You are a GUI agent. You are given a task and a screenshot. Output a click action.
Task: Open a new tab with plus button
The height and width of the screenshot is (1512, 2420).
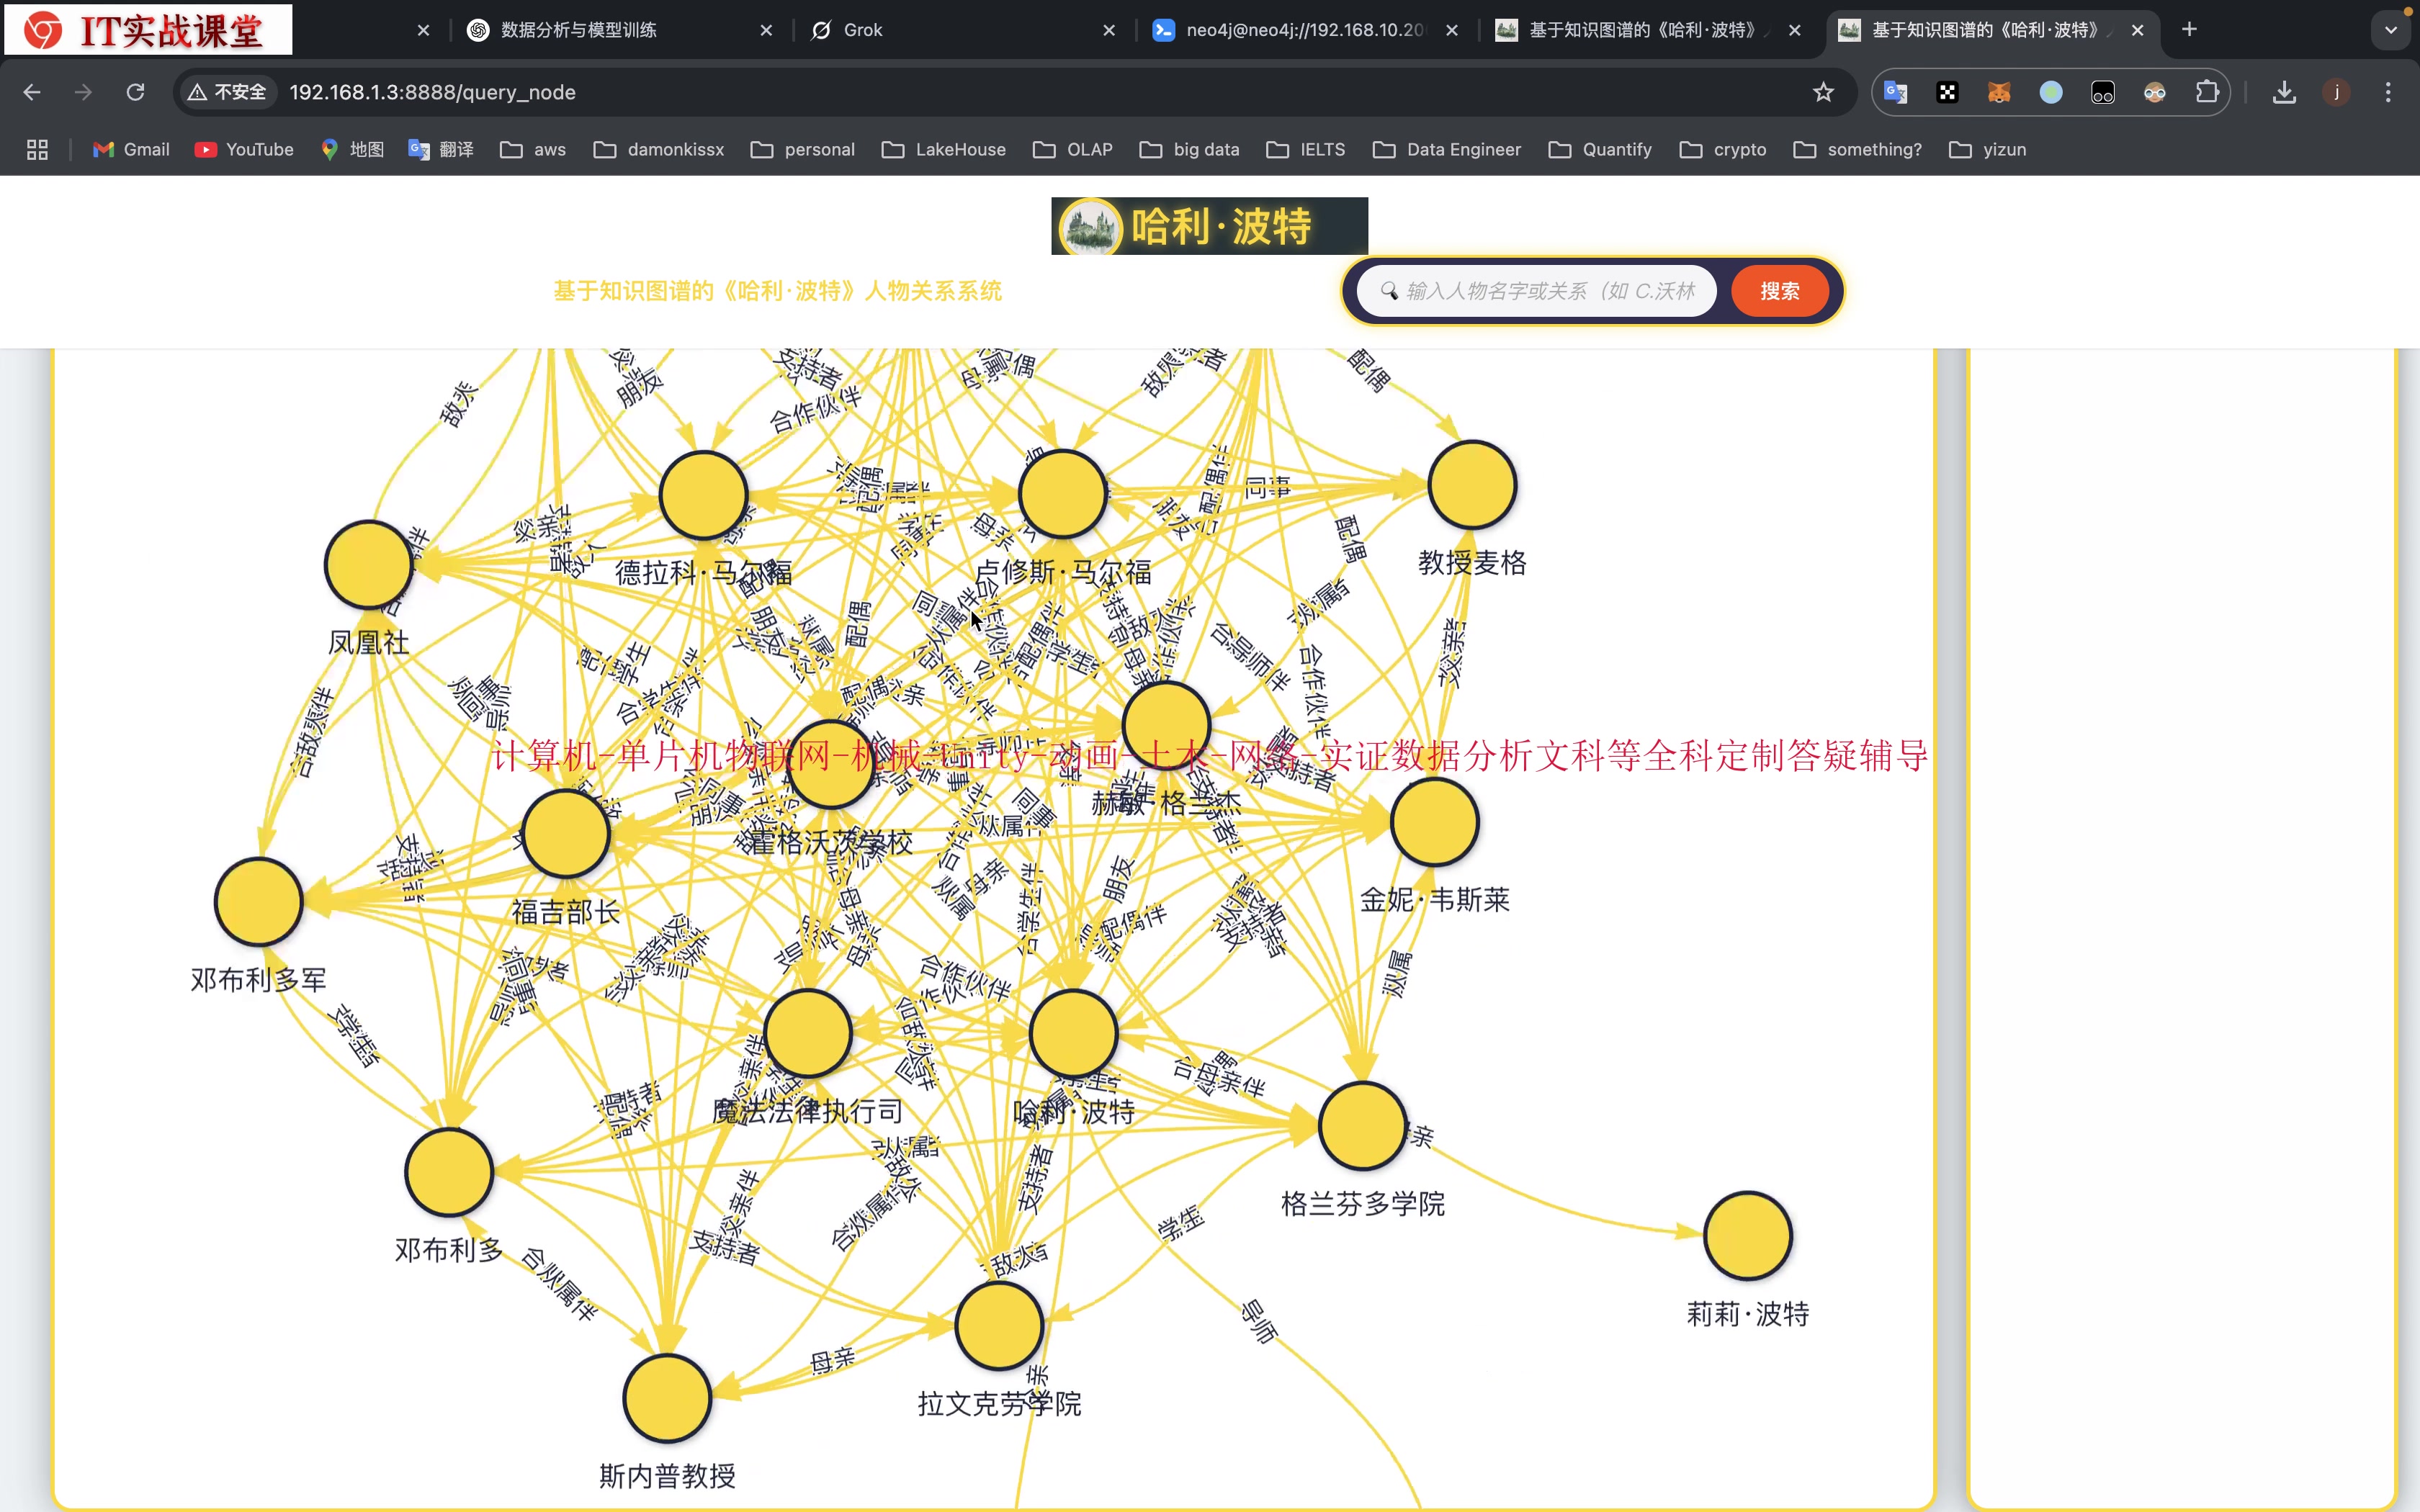click(x=2189, y=30)
